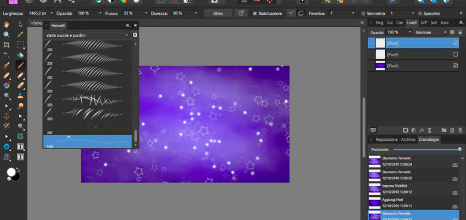Delete layer with the trash icon
The image size is (466, 220).
(x=460, y=130)
